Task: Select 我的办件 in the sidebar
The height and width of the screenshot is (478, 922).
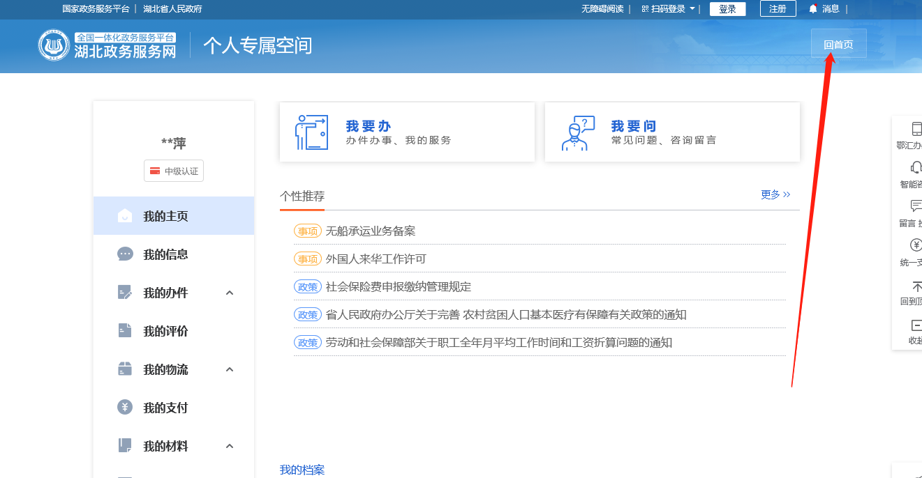Action: tap(174, 293)
